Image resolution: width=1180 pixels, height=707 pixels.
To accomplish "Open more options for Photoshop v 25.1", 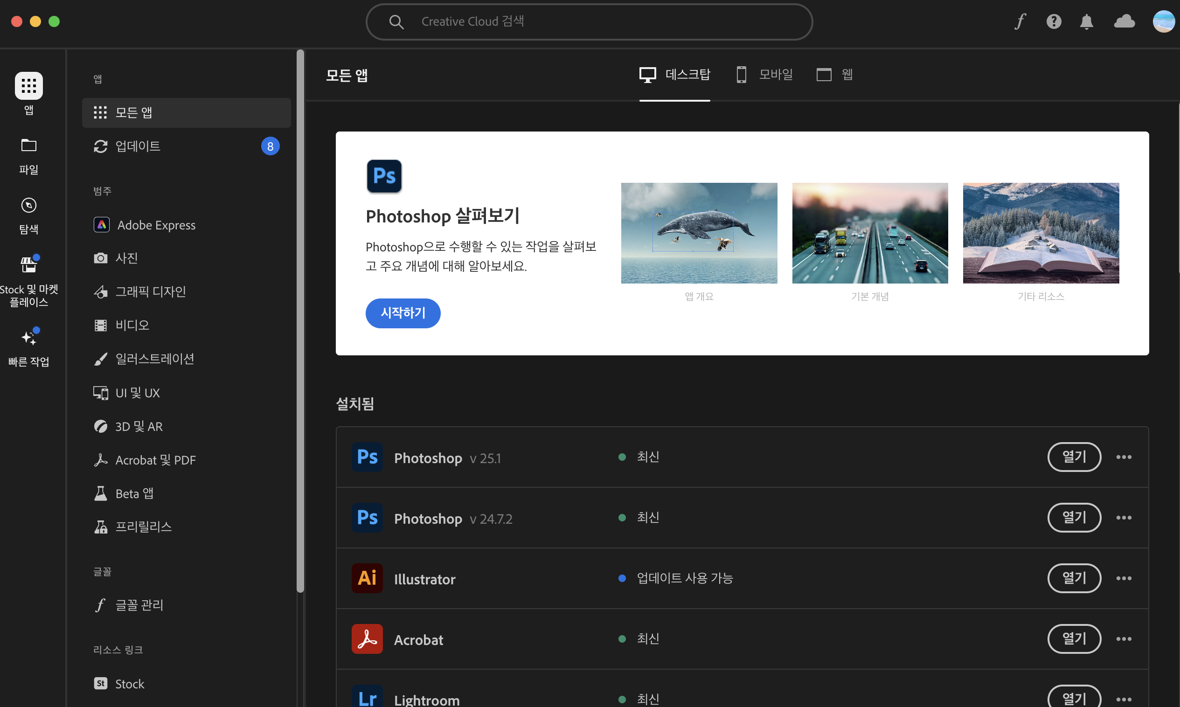I will [x=1124, y=457].
